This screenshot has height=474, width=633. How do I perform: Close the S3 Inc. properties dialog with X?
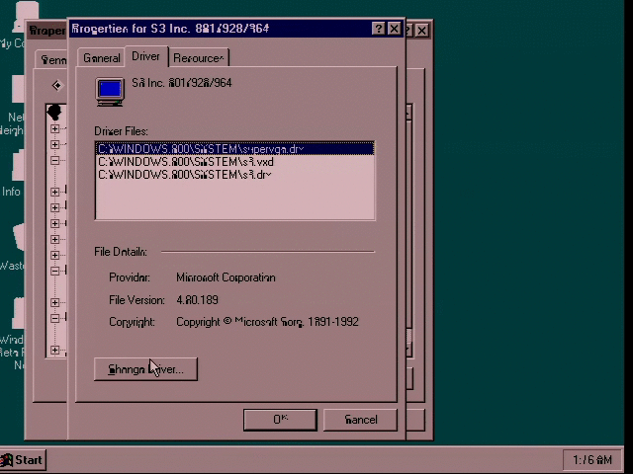pos(394,29)
